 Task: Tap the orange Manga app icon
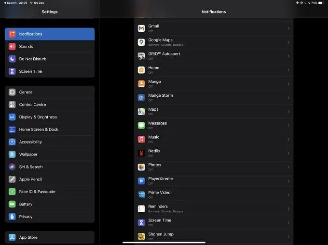click(141, 84)
